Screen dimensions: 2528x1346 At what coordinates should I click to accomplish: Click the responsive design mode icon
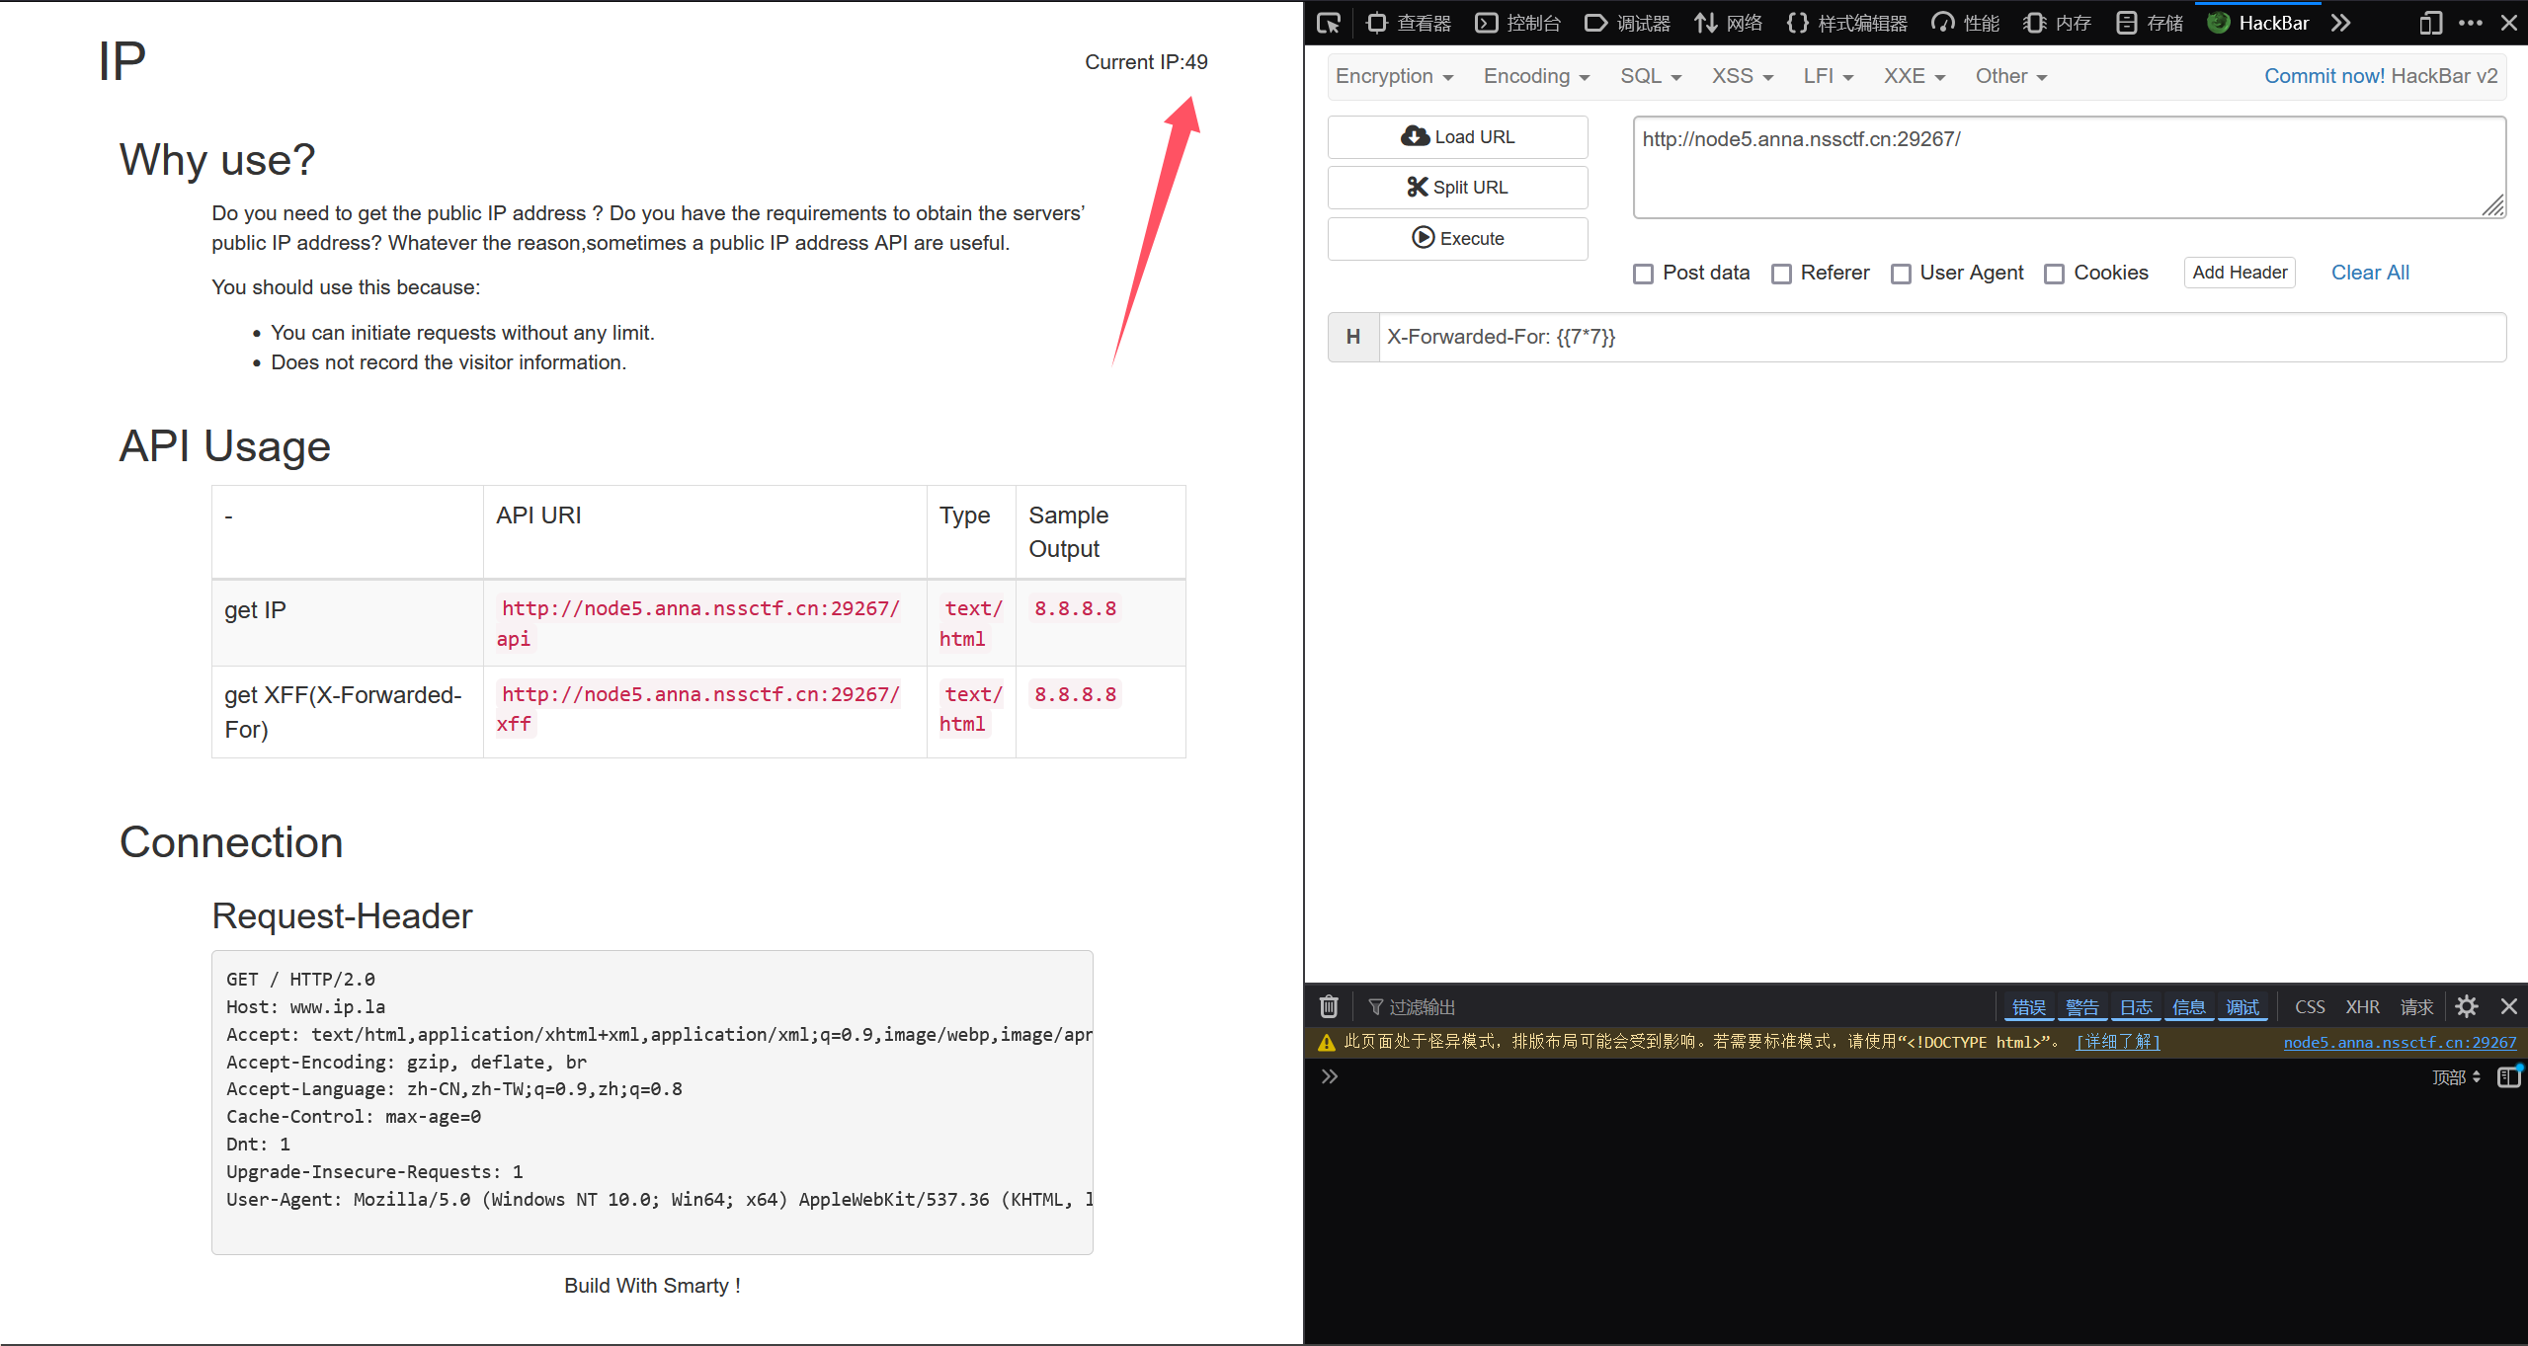pos(2431,23)
